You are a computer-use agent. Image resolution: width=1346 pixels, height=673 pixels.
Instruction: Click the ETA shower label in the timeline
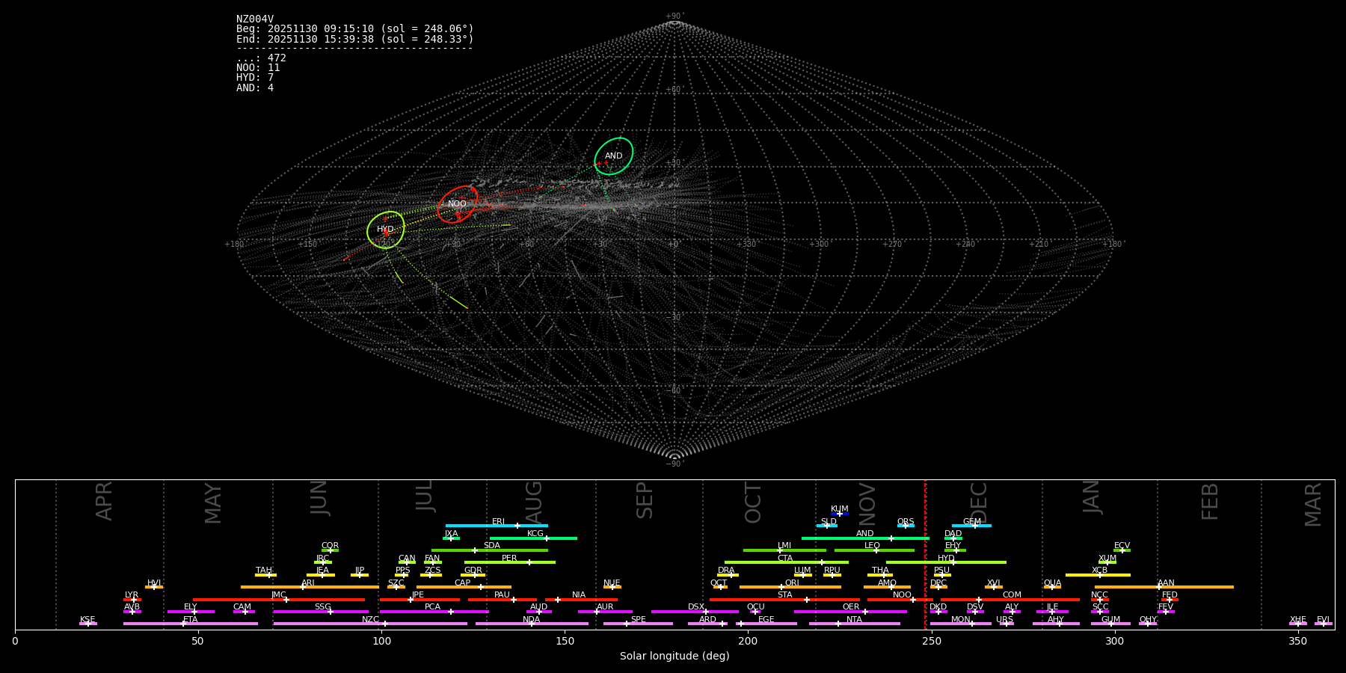[191, 620]
